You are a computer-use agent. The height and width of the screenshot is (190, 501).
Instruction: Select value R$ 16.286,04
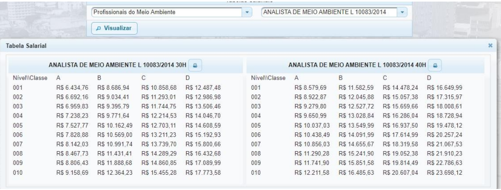coord(400,115)
